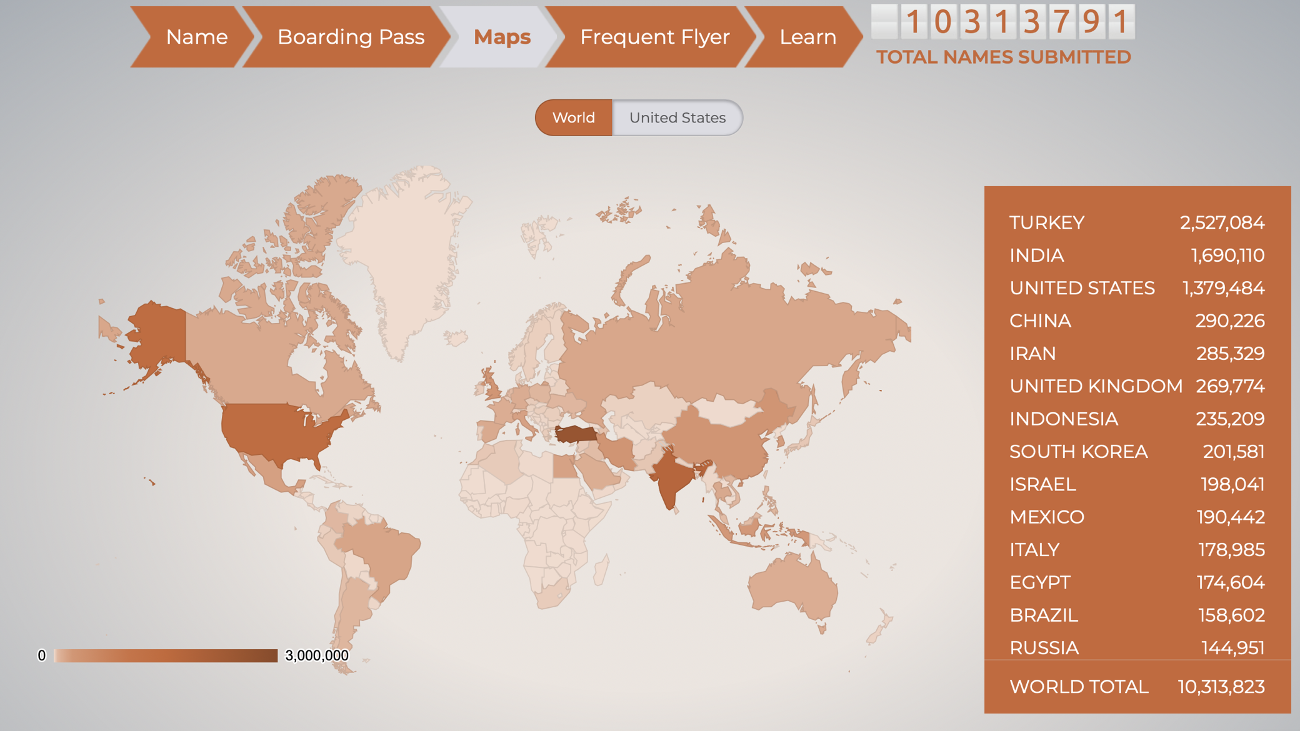Image resolution: width=1300 pixels, height=731 pixels.
Task: Toggle map view to World
Action: coord(574,117)
